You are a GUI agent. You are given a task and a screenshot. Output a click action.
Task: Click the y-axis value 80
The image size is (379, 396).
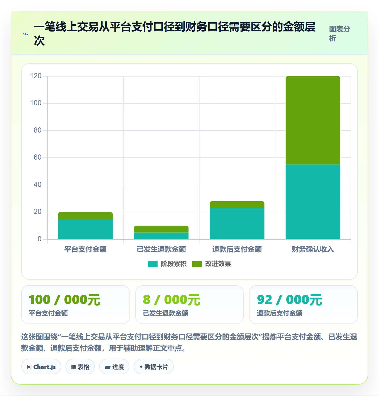coord(38,130)
